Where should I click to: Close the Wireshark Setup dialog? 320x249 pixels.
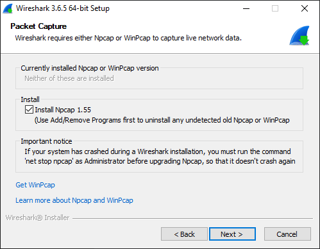tap(305, 8)
